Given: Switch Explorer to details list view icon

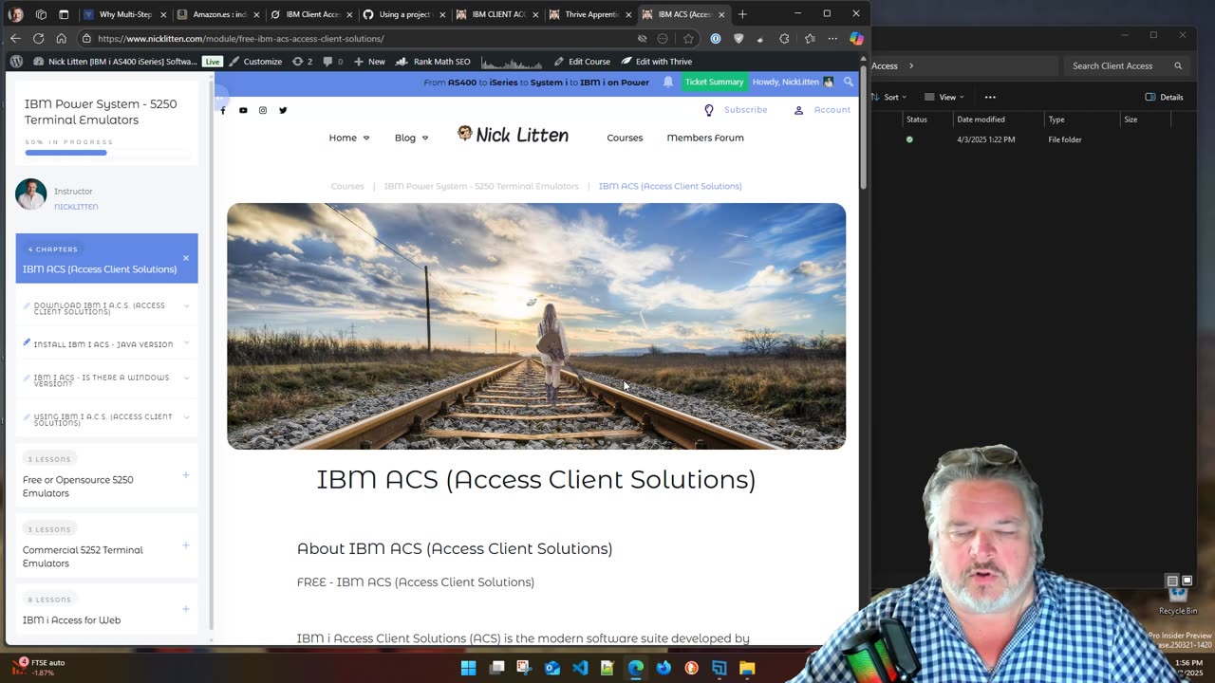Looking at the screenshot, I should pyautogui.click(x=1172, y=581).
